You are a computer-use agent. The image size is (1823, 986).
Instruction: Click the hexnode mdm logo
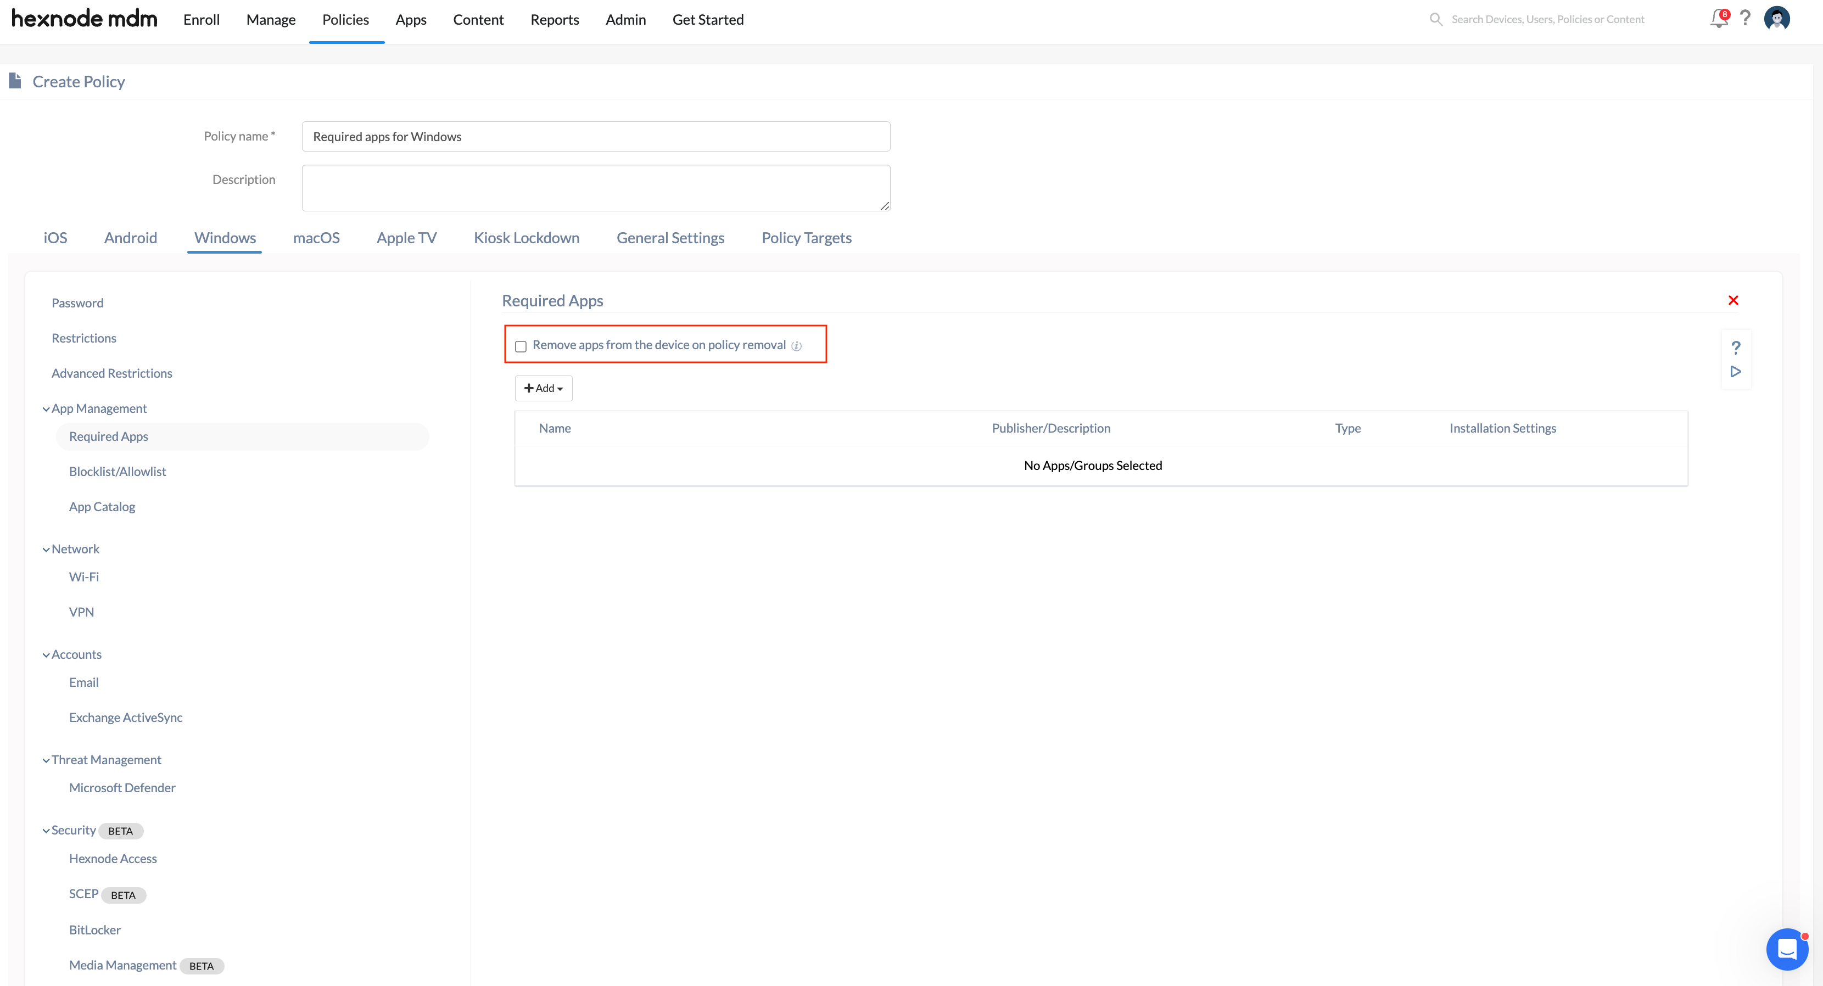click(x=84, y=19)
